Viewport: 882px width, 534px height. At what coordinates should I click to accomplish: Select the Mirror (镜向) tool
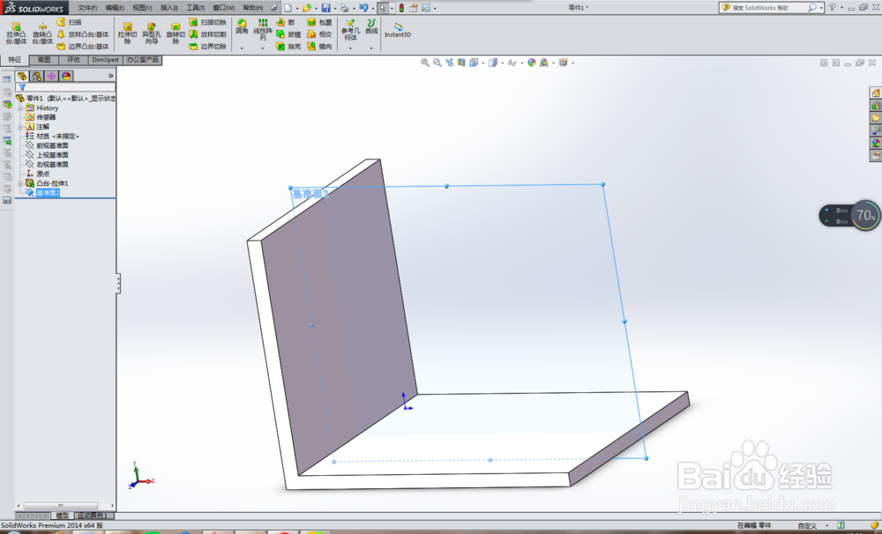click(x=319, y=46)
